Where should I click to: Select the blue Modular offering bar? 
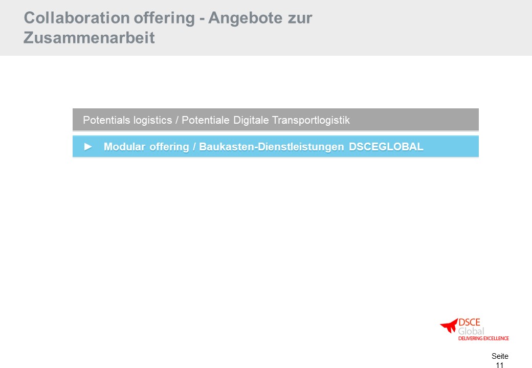click(x=276, y=146)
